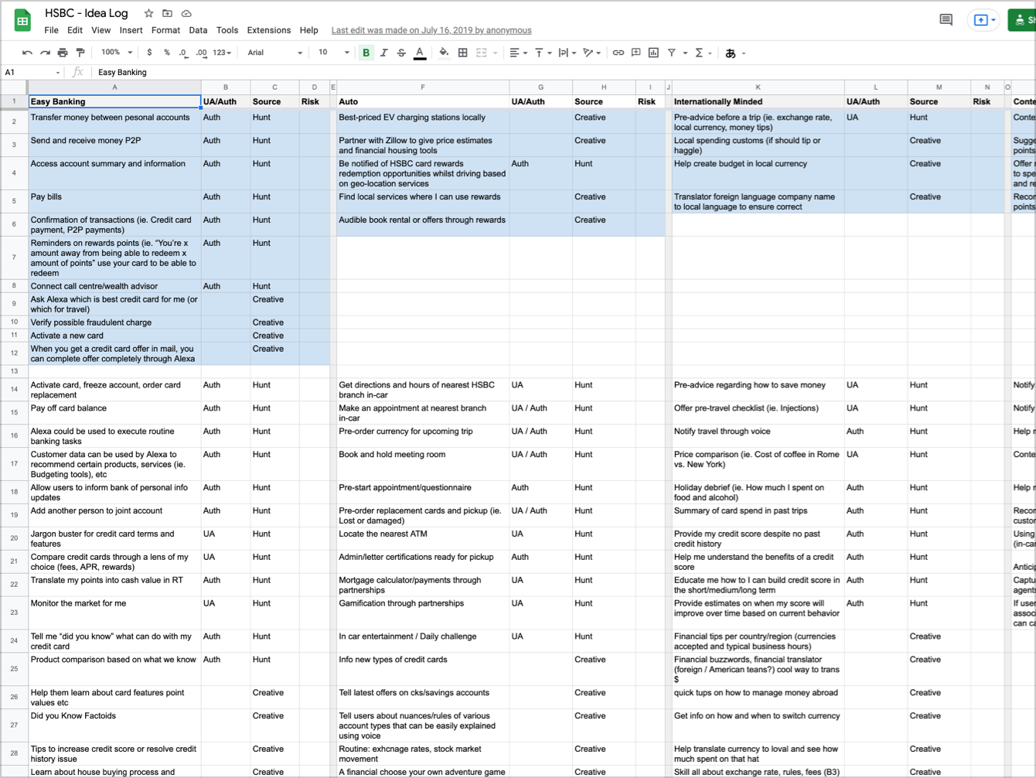The height and width of the screenshot is (778, 1036).
Task: Select the 'Locate the nearest ATM' cell
Action: [x=423, y=538]
